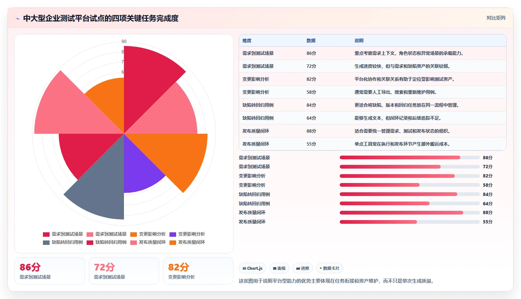521x299 pixels.
Task: Click the 88分 progress bar
Action: tap(410, 213)
